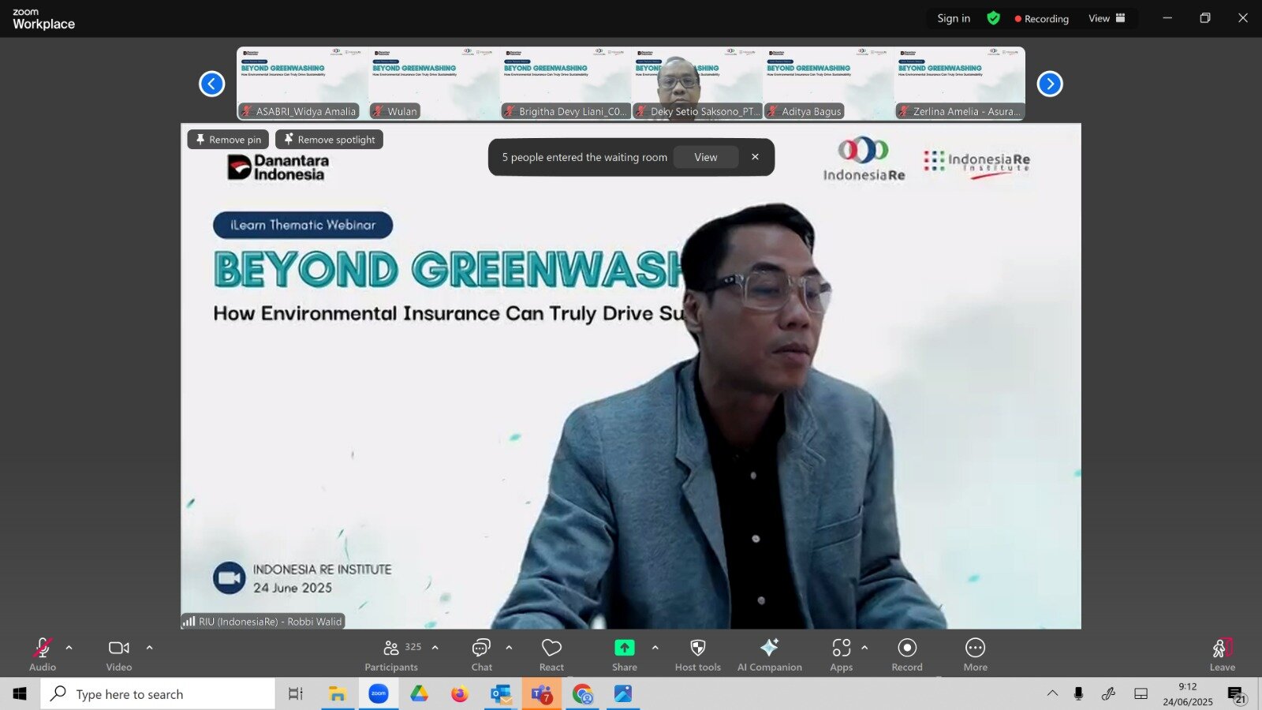Unmute the microphone with Audio button
The image size is (1262, 710).
click(43, 655)
